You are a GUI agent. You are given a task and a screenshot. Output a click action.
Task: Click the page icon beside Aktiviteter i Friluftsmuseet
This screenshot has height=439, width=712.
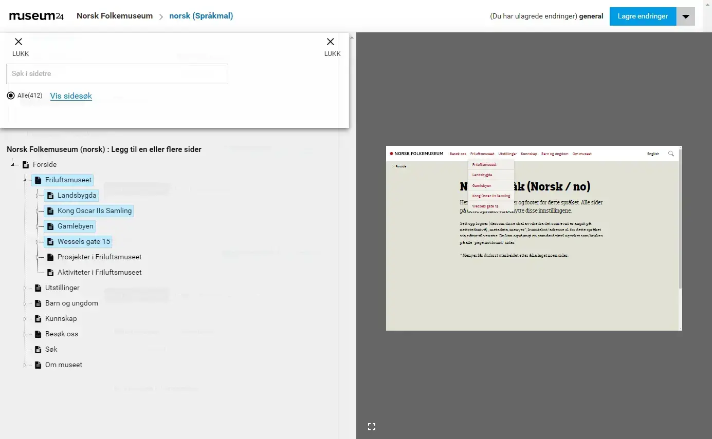50,273
